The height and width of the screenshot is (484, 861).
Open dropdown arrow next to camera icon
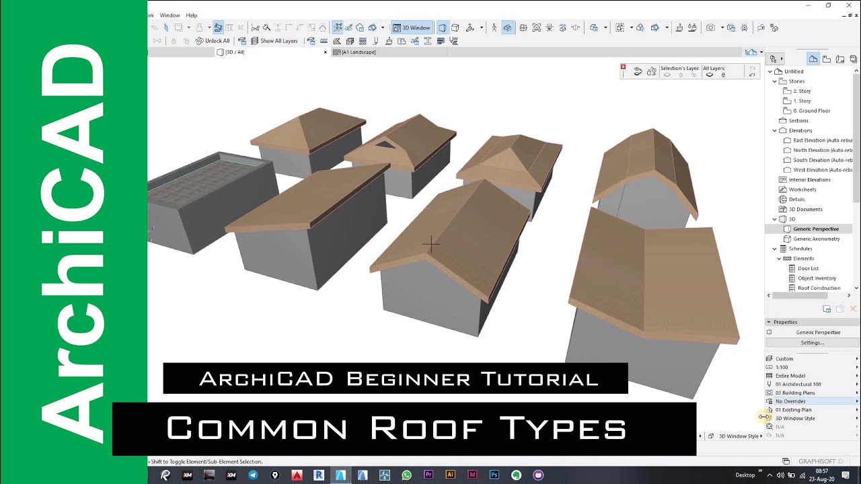click(x=722, y=28)
